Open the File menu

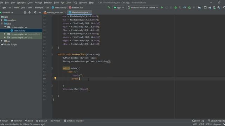pyautogui.click(x=1, y=2)
